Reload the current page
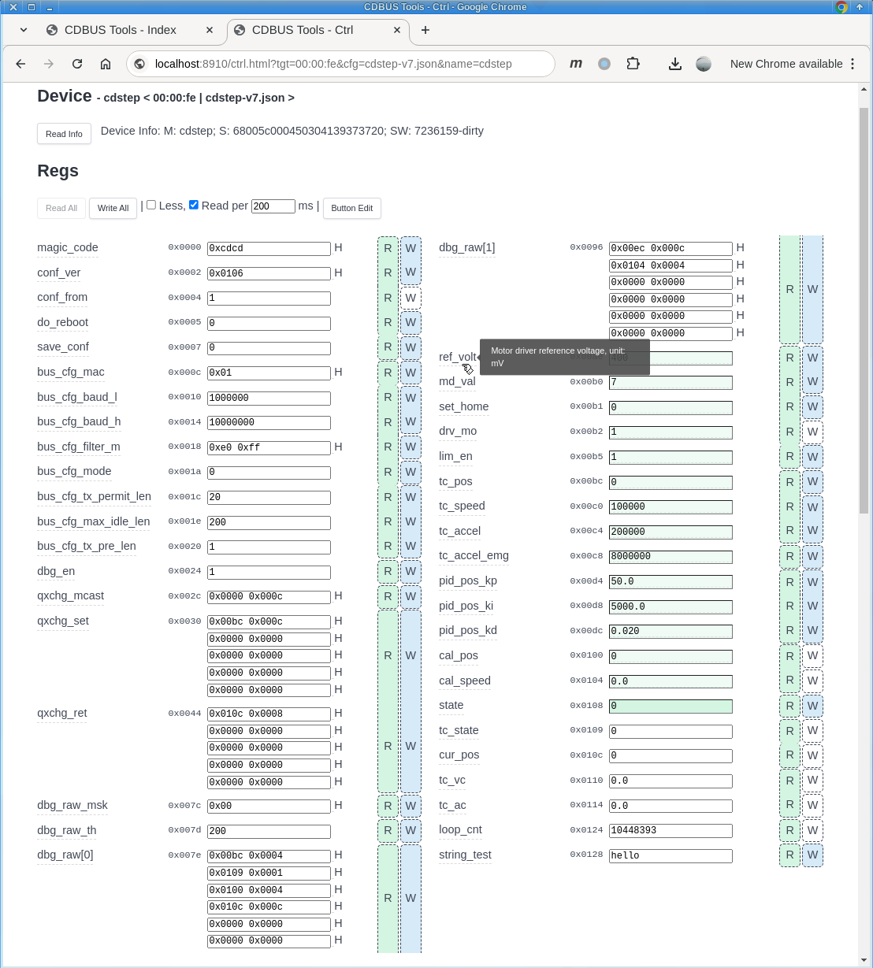 pyautogui.click(x=76, y=64)
